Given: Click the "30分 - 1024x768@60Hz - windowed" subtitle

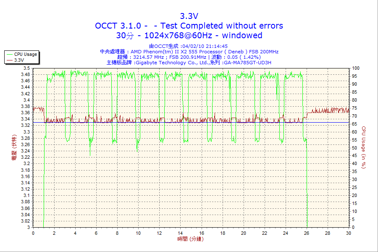Looking at the screenshot, I should (x=189, y=35).
